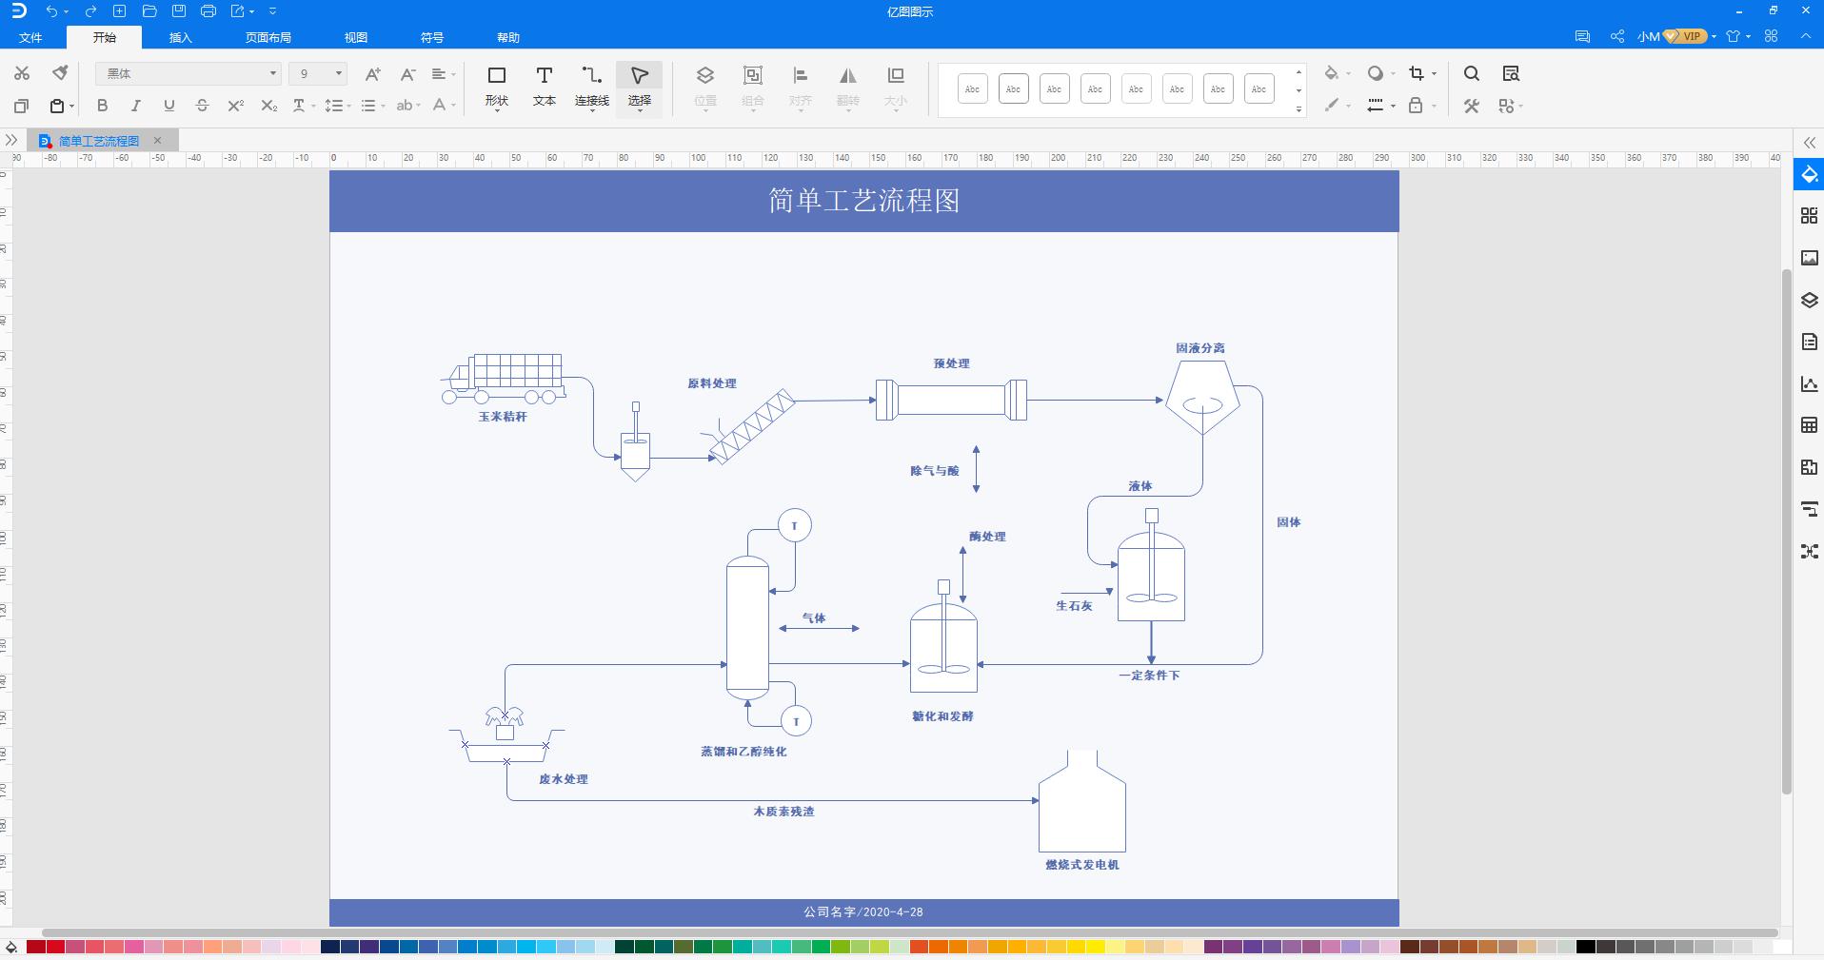This screenshot has width=1824, height=960.
Task: Select the 连接线 (Connector) tool
Action: (591, 86)
